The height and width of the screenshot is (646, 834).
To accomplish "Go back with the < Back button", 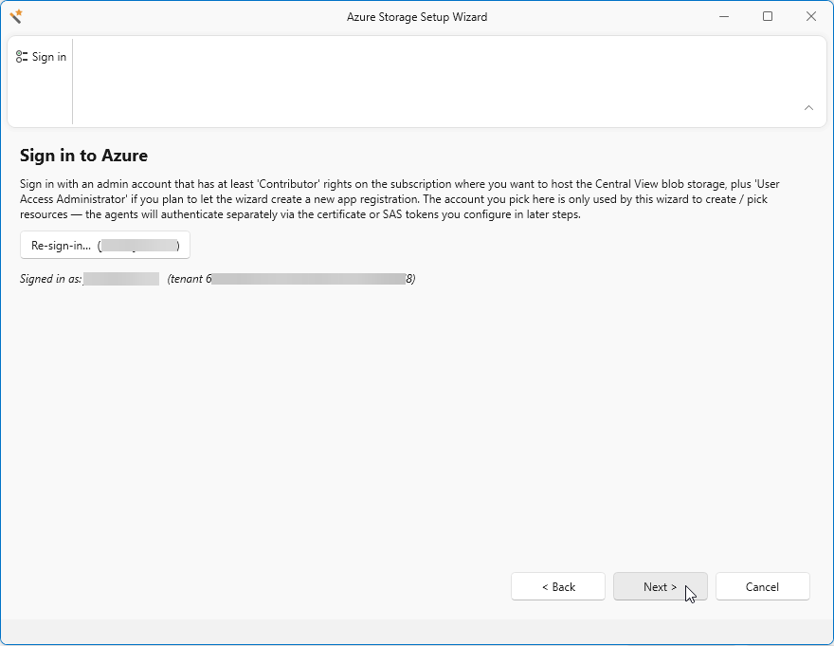I will pos(558,586).
